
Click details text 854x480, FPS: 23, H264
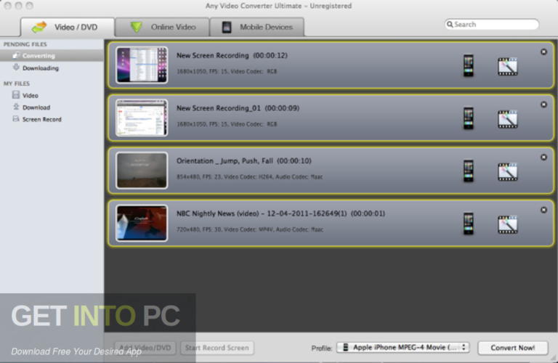pyautogui.click(x=249, y=176)
